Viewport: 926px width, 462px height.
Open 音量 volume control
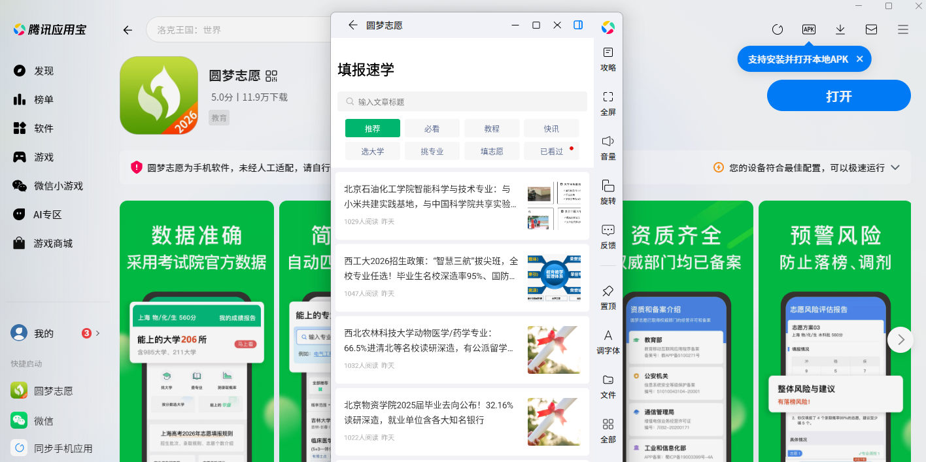(608, 148)
